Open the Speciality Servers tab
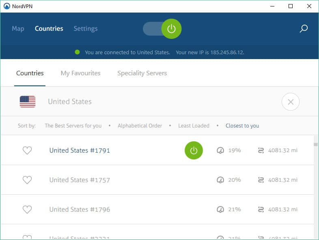The width and height of the screenshot is (319, 240). [x=142, y=73]
